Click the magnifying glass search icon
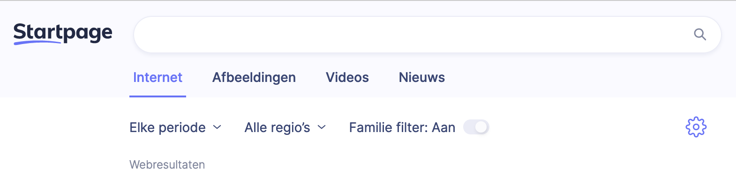The image size is (736, 192). coord(699,34)
